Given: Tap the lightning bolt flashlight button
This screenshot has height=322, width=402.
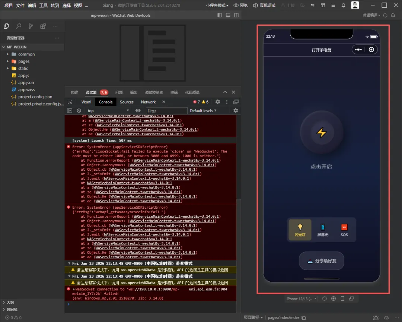Looking at the screenshot, I should (321, 133).
